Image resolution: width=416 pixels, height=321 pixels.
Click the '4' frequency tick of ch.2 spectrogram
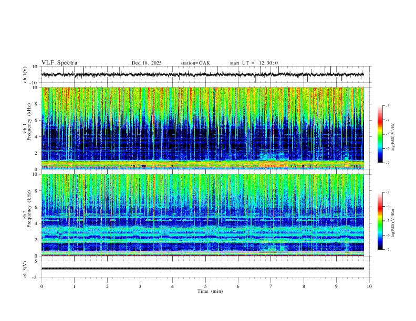tap(36, 223)
